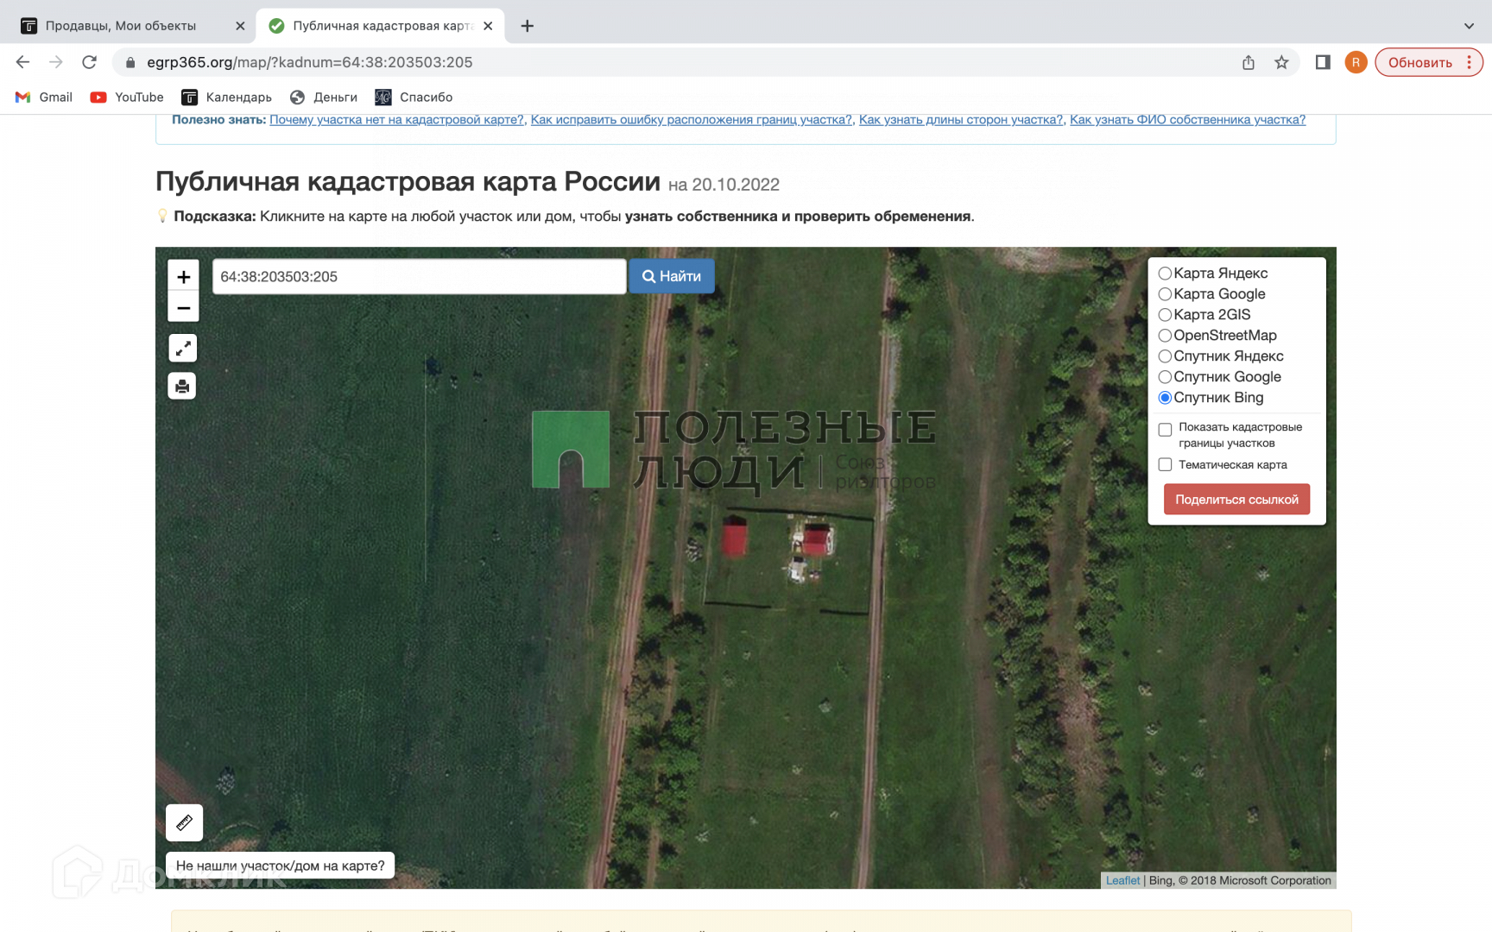Image resolution: width=1492 pixels, height=932 pixels.
Task: Select Спутник Яндекс satellite layer
Action: pyautogui.click(x=1165, y=356)
